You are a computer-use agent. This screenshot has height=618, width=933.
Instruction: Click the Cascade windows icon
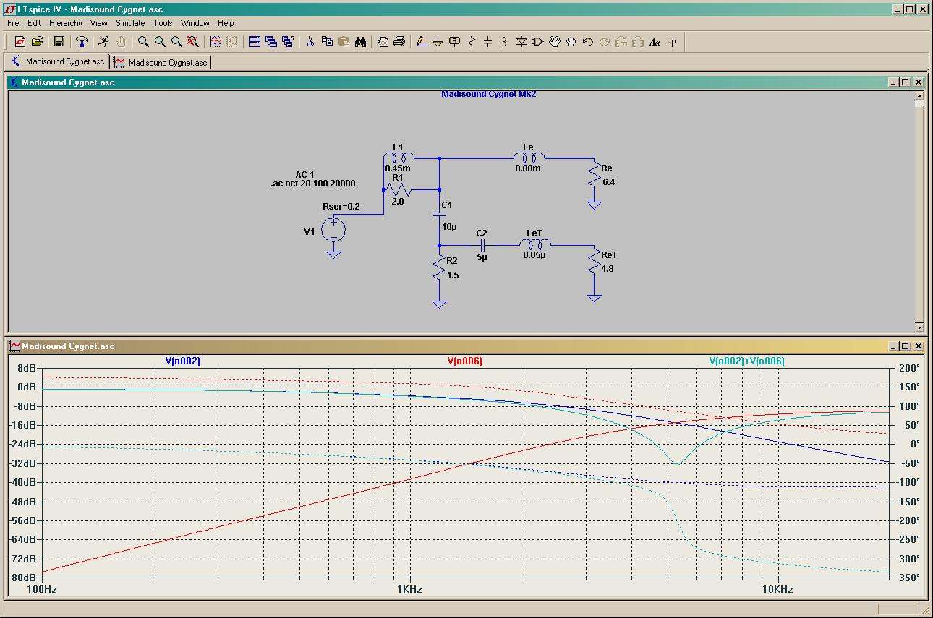tap(271, 42)
